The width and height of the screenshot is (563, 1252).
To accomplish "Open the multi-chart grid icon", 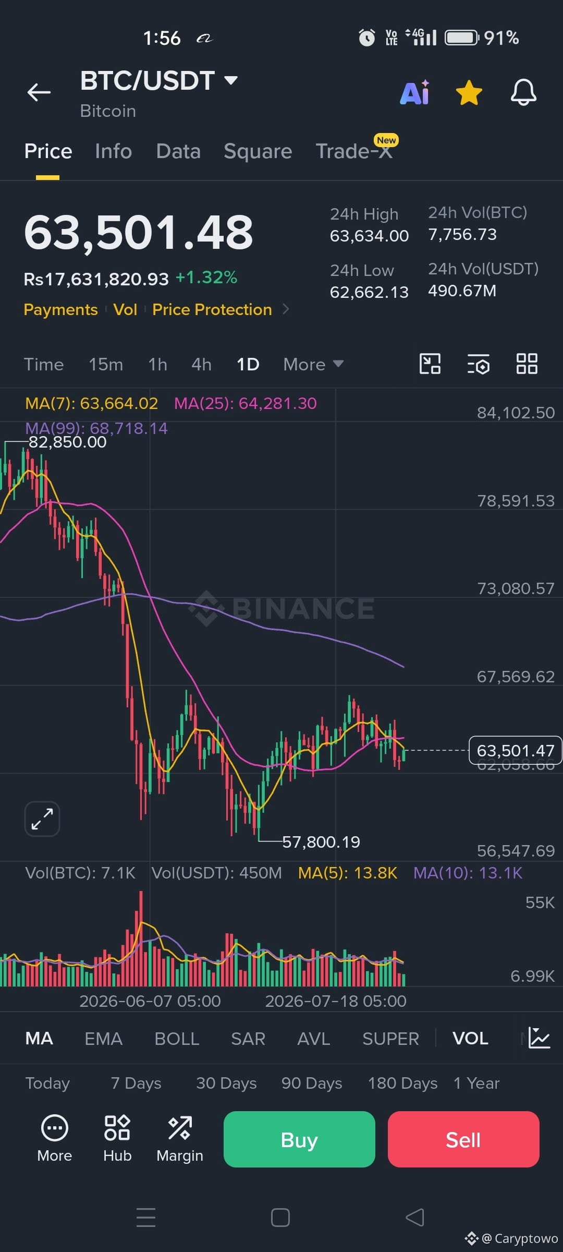I will coord(527,364).
